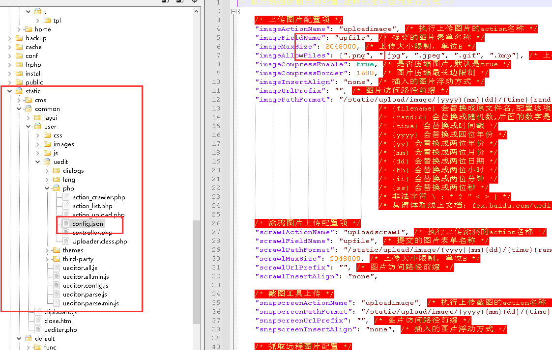Click the default folder icon
This screenshot has height=350, width=552.
coord(28,338)
